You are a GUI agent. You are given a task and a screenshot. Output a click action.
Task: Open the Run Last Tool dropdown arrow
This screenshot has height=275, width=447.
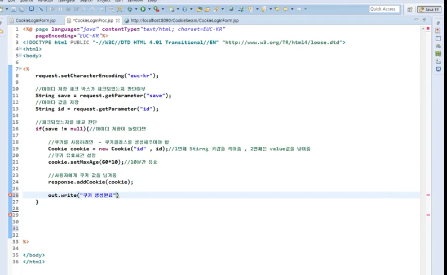(x=163, y=9)
